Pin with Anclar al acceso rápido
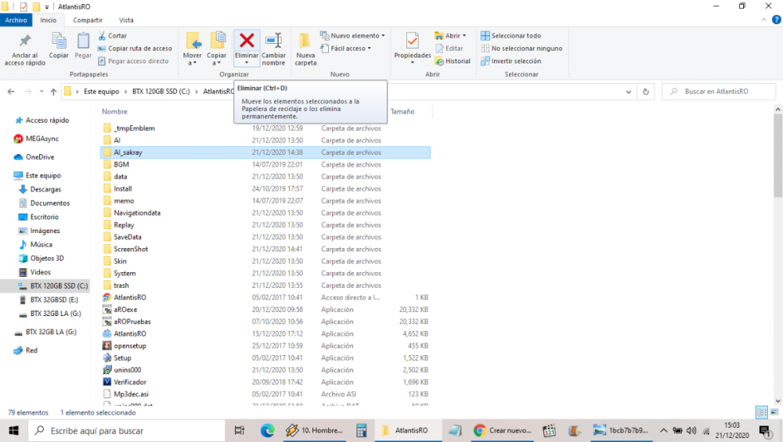Viewport: 783px width, 442px height. coord(24,49)
